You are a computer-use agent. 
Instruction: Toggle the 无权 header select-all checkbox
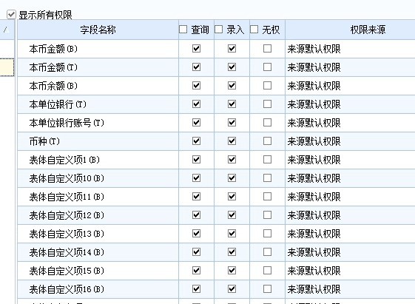[254, 30]
